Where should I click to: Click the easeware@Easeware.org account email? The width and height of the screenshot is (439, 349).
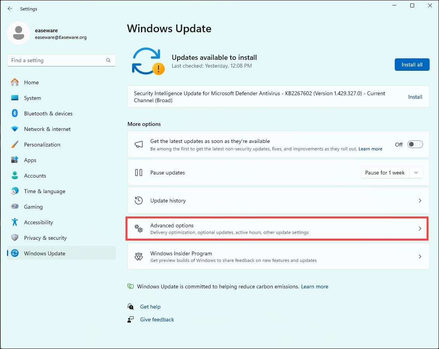[x=61, y=37]
